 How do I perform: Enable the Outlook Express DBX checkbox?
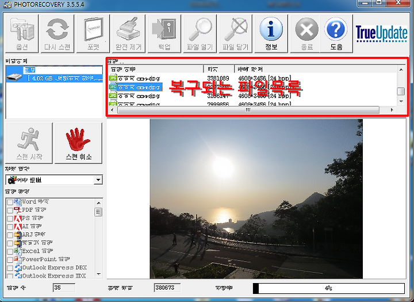click(x=10, y=268)
